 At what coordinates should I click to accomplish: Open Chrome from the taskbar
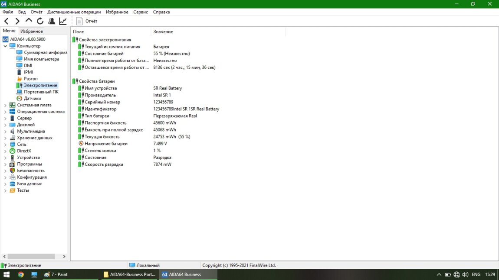click(x=20, y=274)
